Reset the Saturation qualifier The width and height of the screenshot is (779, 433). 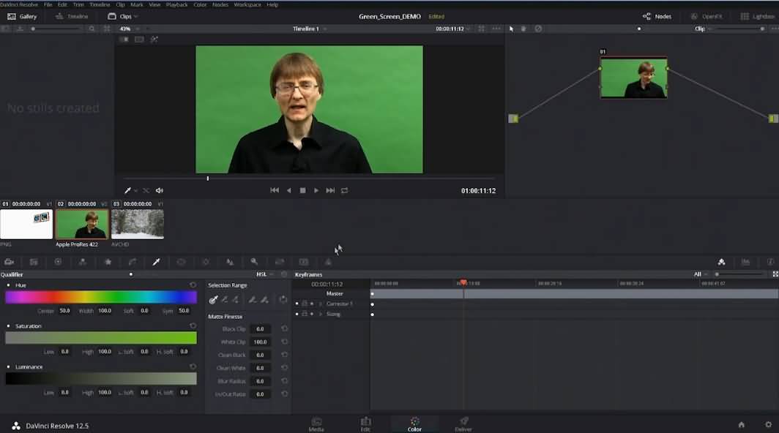(x=193, y=325)
